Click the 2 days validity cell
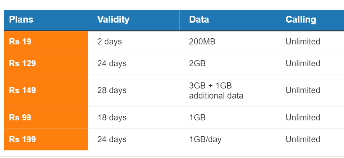The image size is (344, 158). pyautogui.click(x=110, y=42)
